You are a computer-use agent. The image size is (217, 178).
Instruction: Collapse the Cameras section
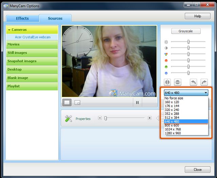(9, 30)
